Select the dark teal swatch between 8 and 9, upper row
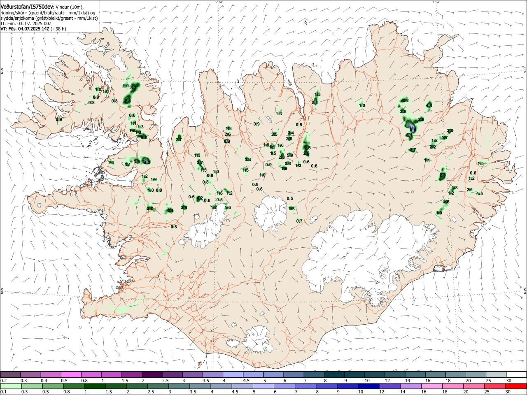 click(x=334, y=375)
